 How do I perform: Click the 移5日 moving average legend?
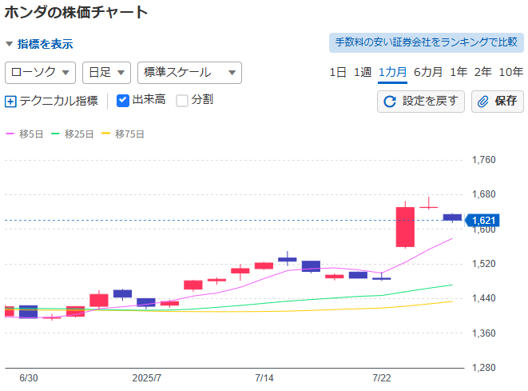pyautogui.click(x=25, y=134)
